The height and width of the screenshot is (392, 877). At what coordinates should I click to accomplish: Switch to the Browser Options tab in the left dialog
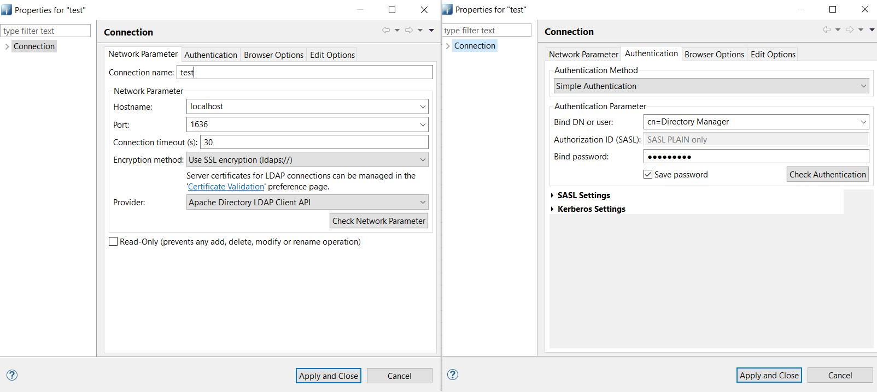(273, 55)
